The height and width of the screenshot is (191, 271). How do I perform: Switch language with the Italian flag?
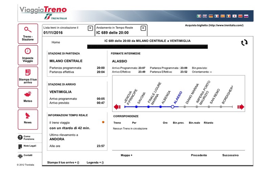(x=199, y=16)
